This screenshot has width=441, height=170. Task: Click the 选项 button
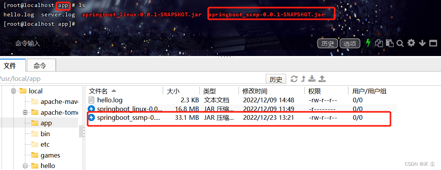350,44
